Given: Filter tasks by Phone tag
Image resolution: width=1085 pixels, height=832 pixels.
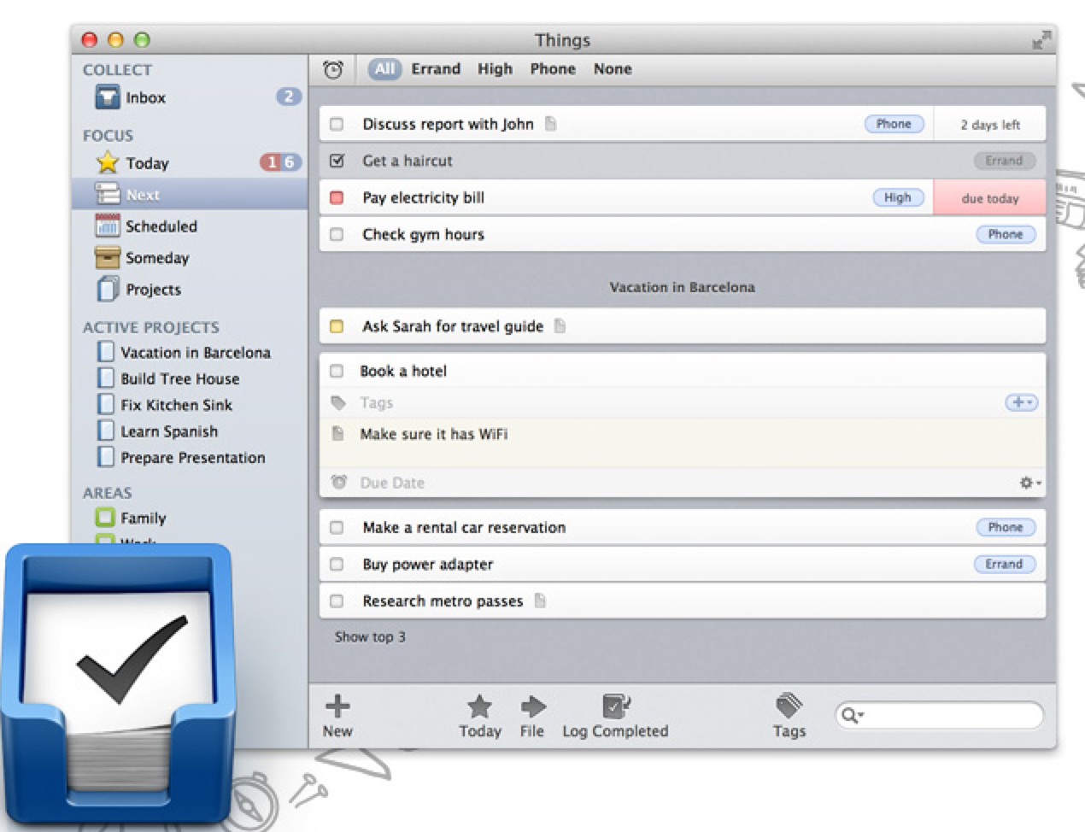Looking at the screenshot, I should click(553, 69).
